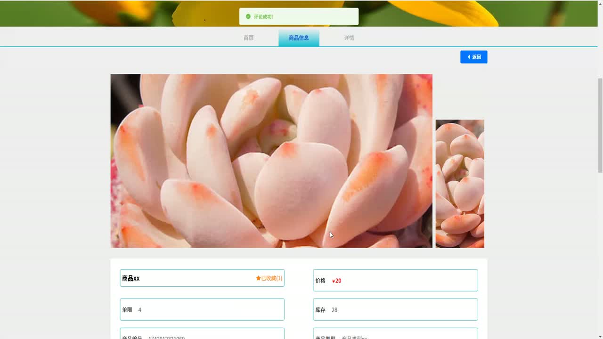Select the small succulent thumbnail image
This screenshot has width=603, height=339.
460,184
